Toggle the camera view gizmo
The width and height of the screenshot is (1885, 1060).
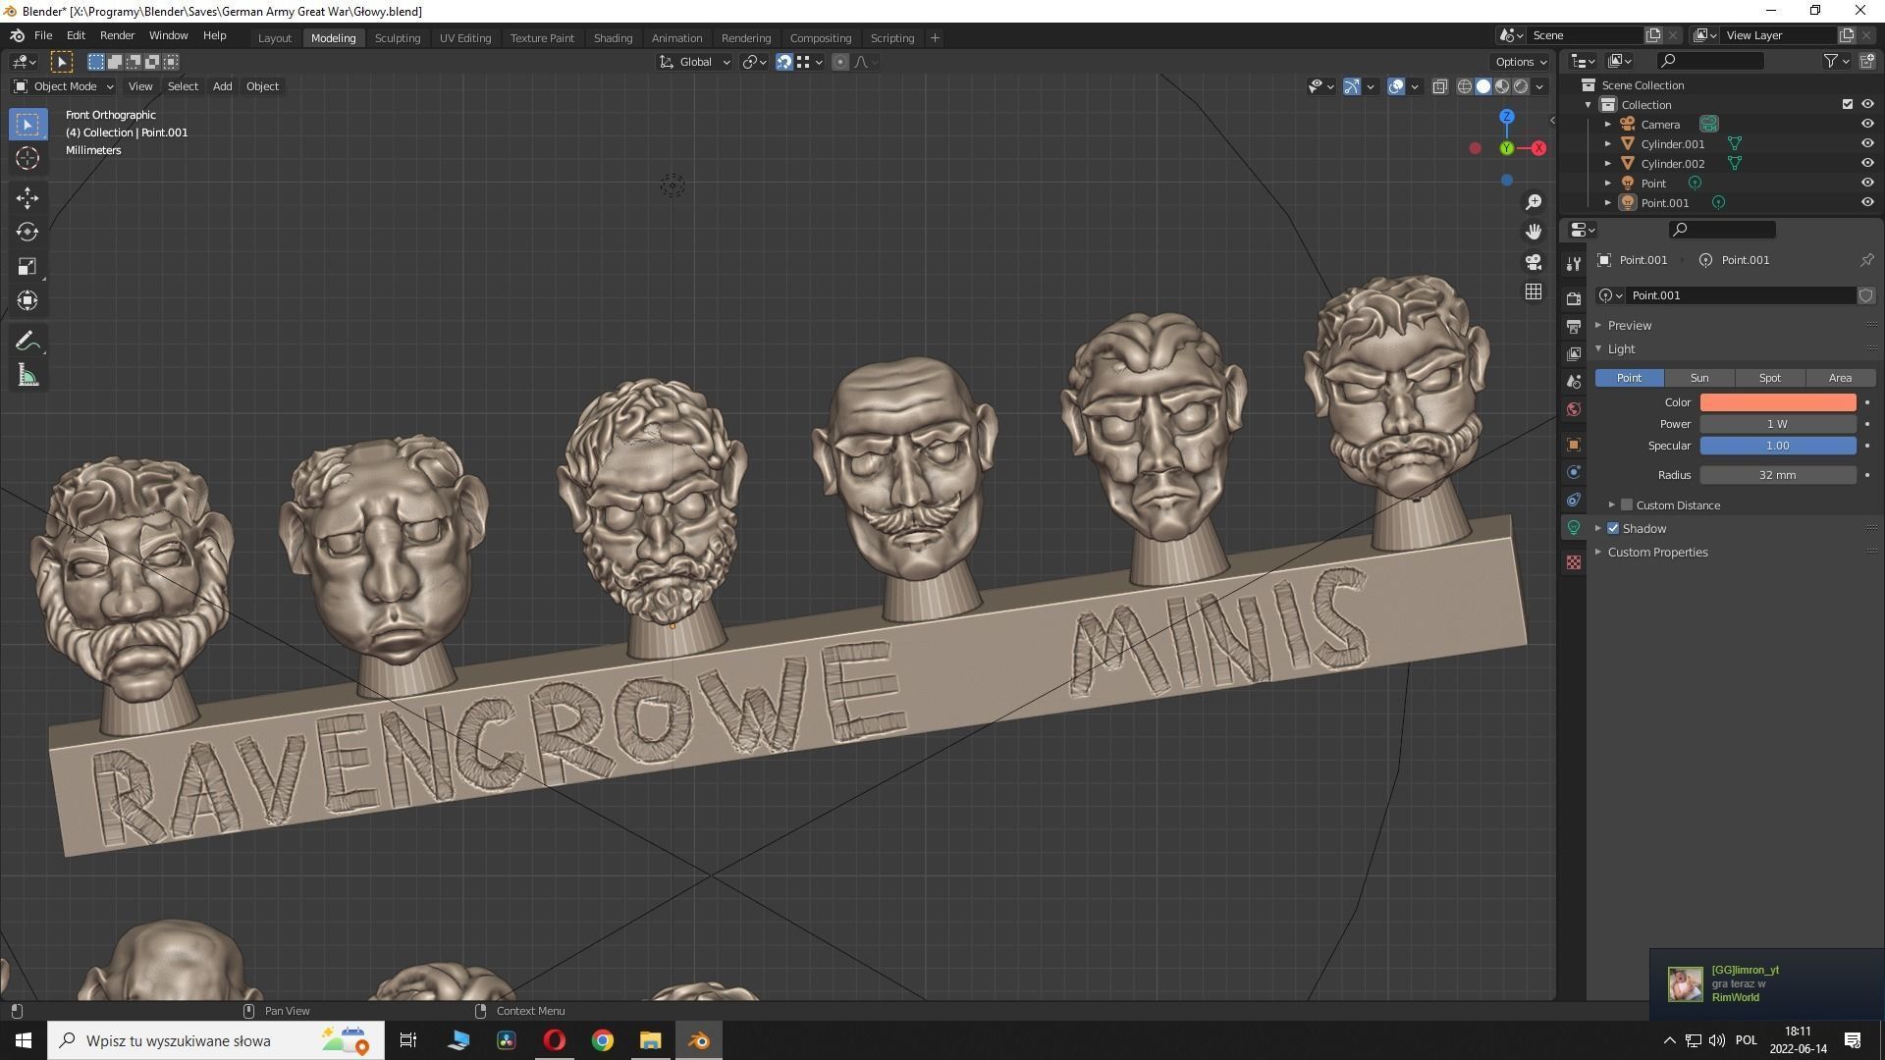(1534, 262)
